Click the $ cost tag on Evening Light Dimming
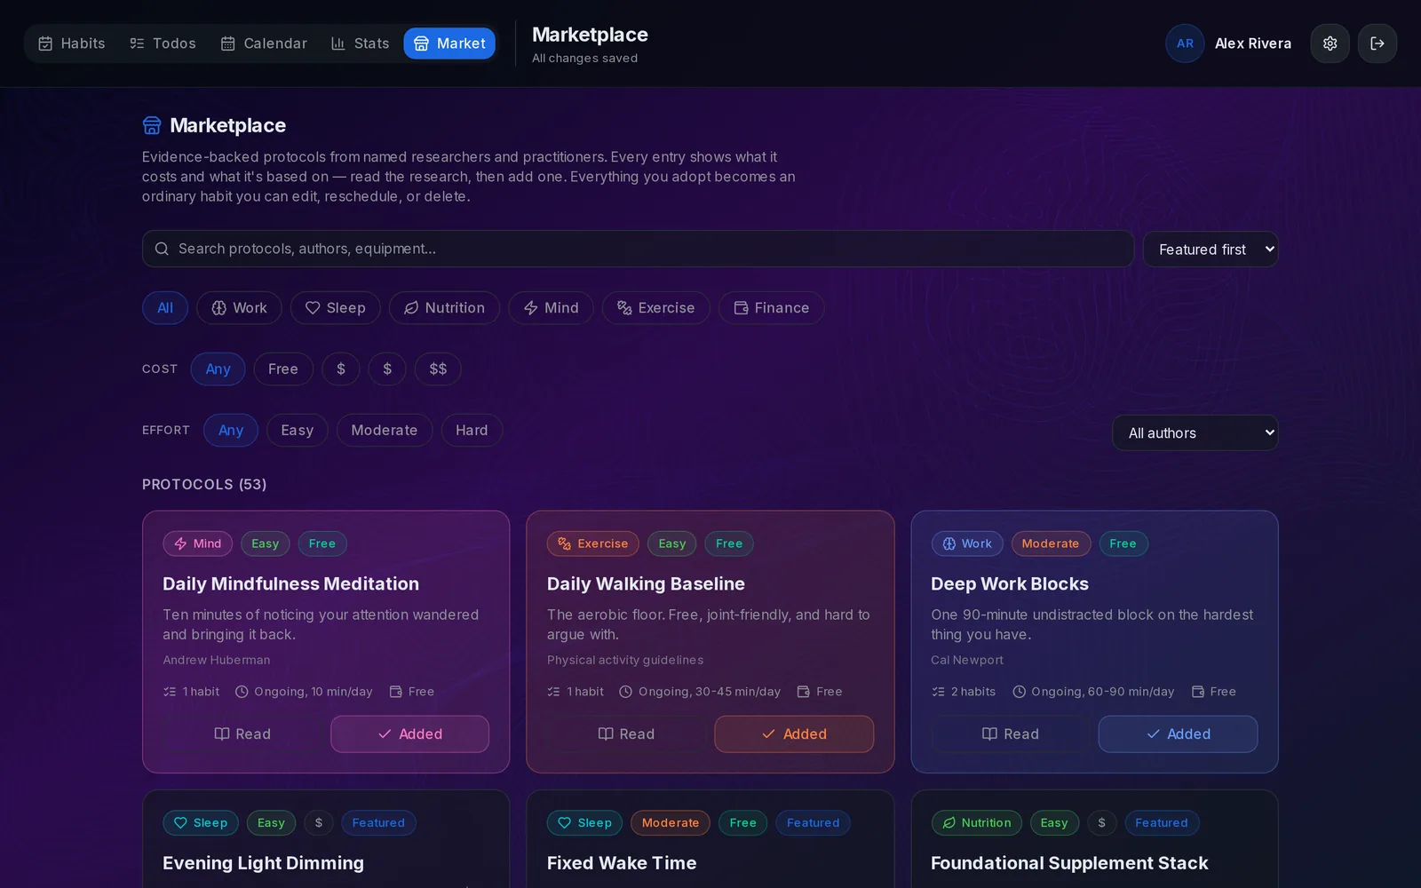The image size is (1421, 888). click(x=319, y=823)
